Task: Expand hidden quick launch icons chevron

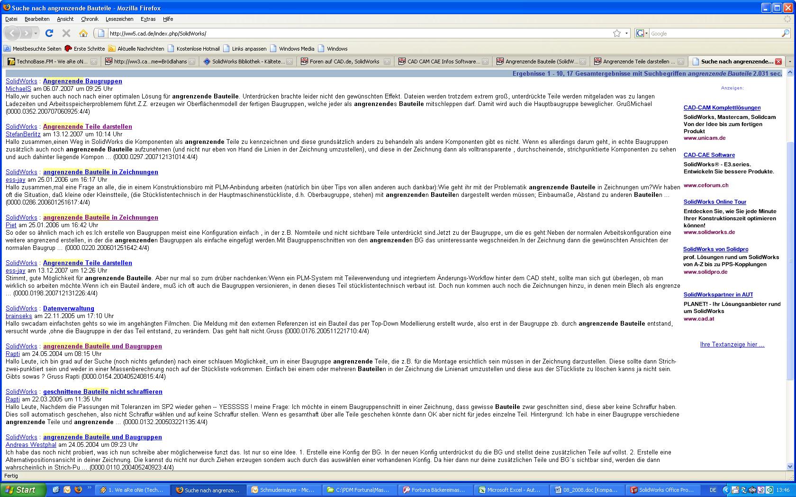Action: click(x=90, y=488)
